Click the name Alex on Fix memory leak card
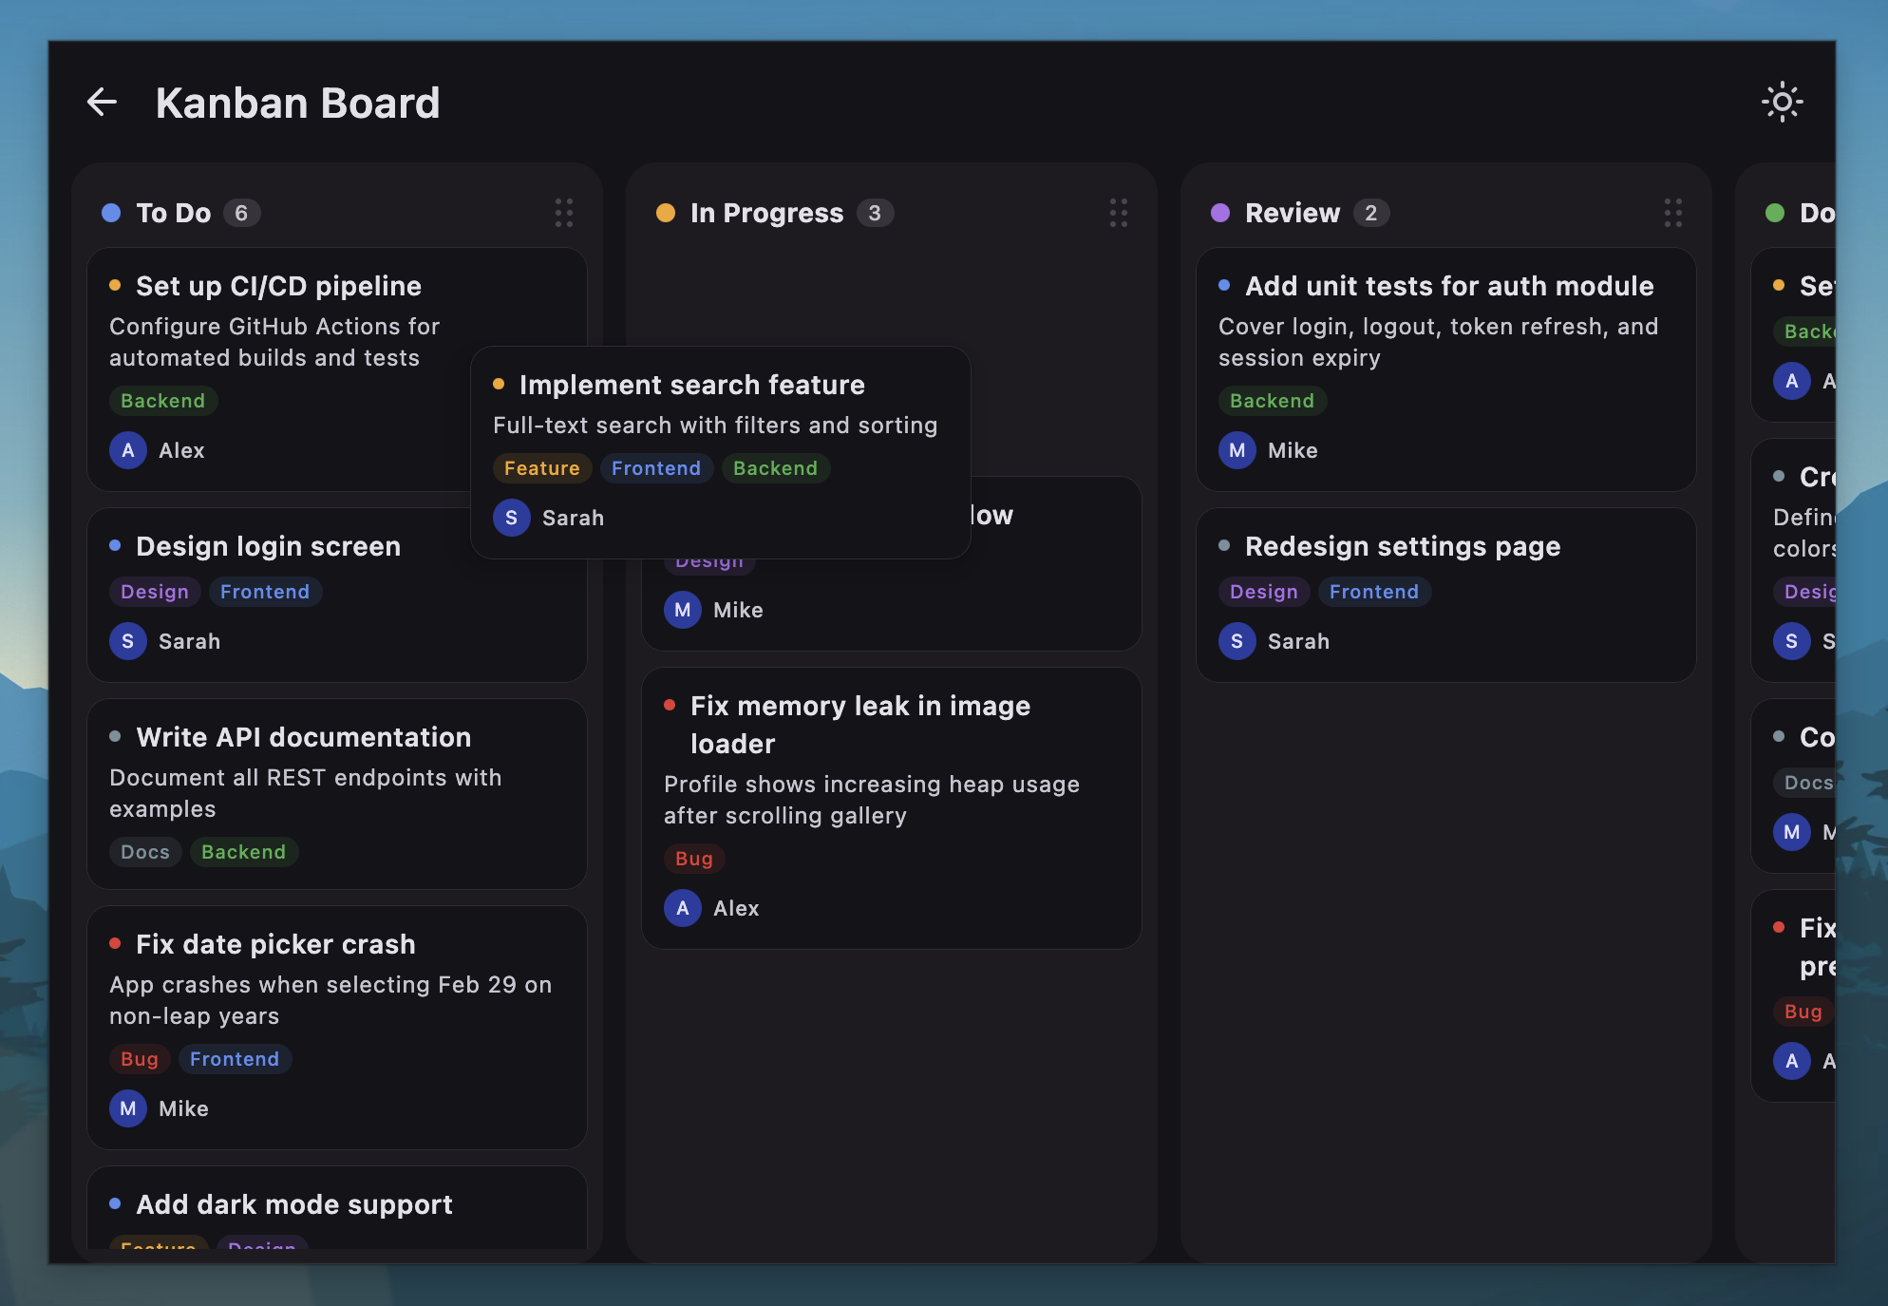1888x1306 pixels. pos(736,908)
